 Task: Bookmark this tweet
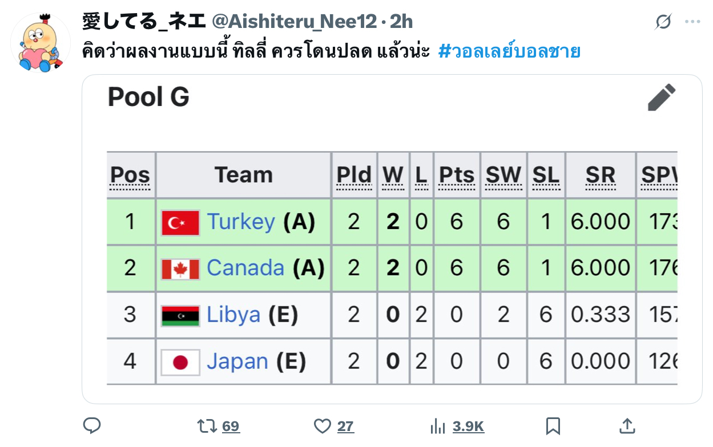pos(553,426)
